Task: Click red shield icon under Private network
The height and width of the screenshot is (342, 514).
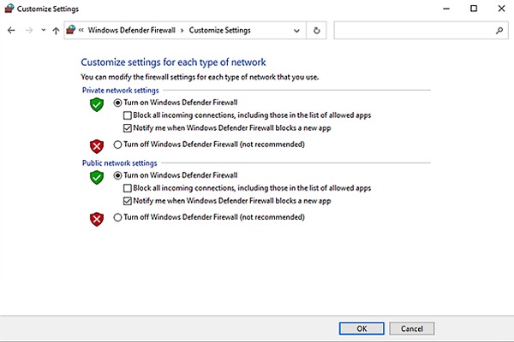Action: pos(97,146)
